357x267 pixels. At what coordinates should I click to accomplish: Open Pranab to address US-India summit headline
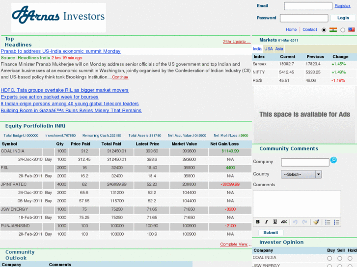tap(60, 51)
